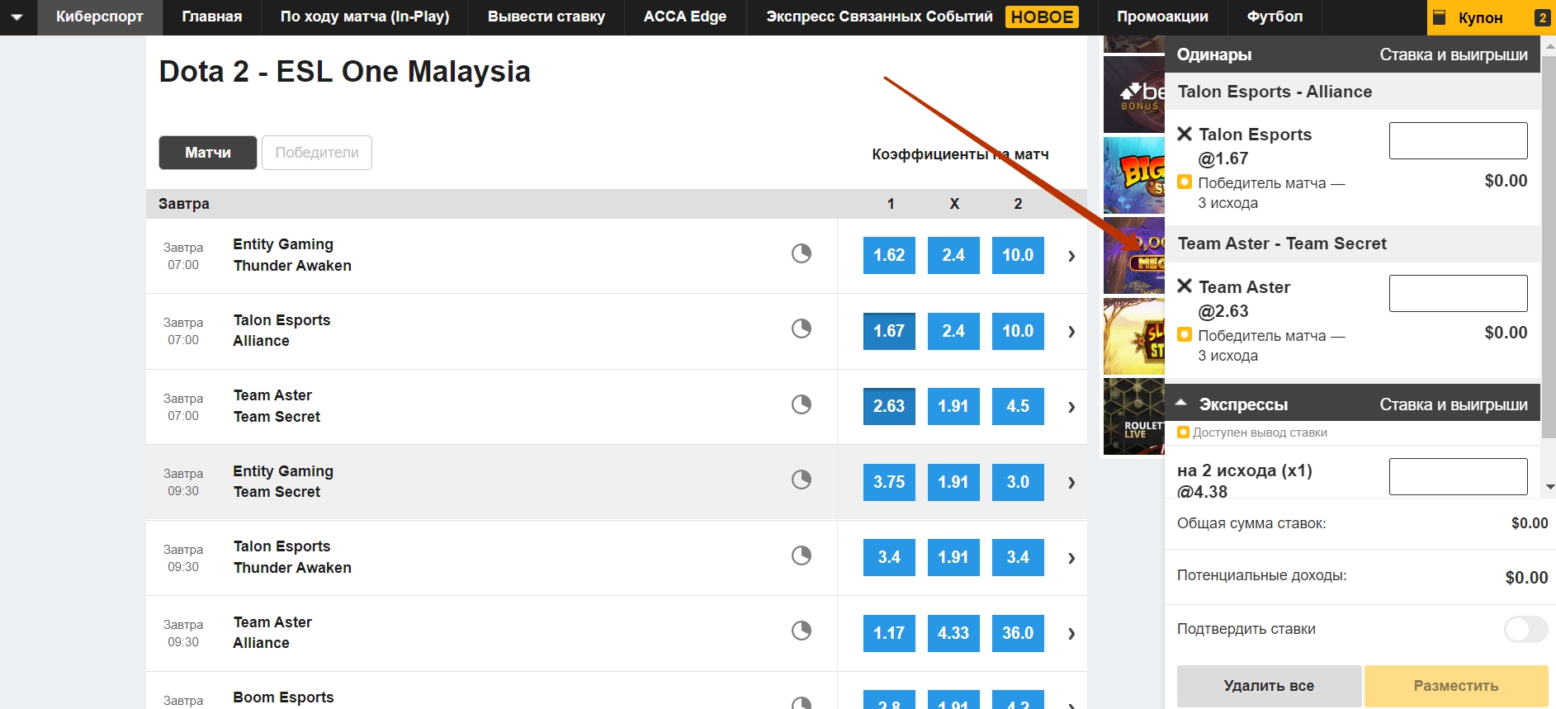This screenshot has height=709, width=1556.
Task: Expand Team Aster vs Alliance match markets
Action: [x=1071, y=634]
